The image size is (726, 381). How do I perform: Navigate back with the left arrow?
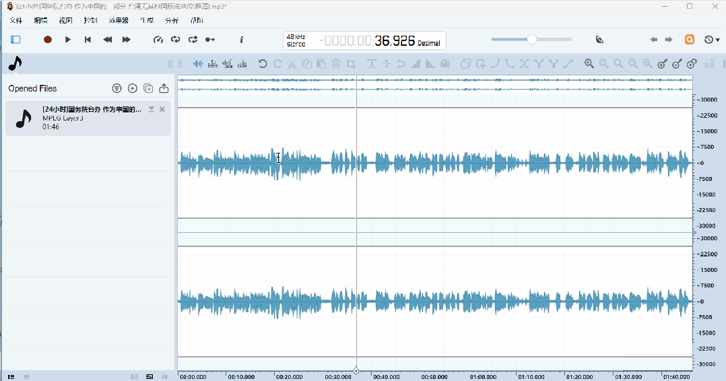(x=654, y=39)
